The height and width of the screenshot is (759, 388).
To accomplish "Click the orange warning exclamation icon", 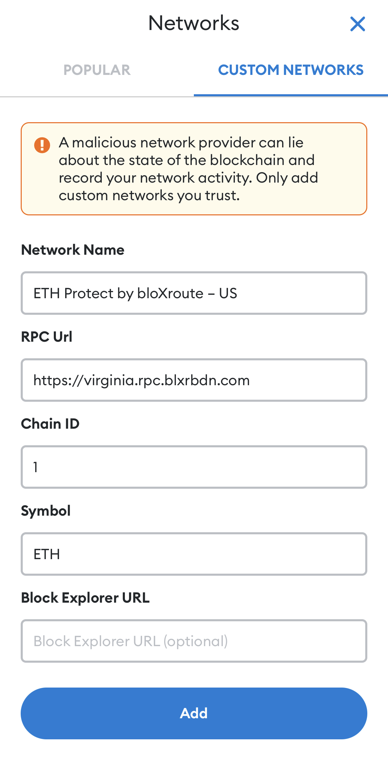I will pyautogui.click(x=42, y=145).
